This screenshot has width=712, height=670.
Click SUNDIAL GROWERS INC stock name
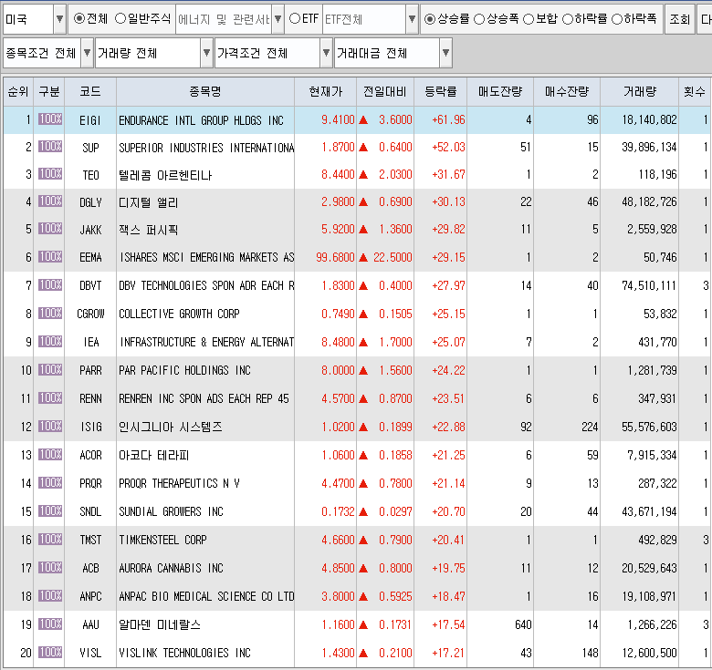pos(171,511)
